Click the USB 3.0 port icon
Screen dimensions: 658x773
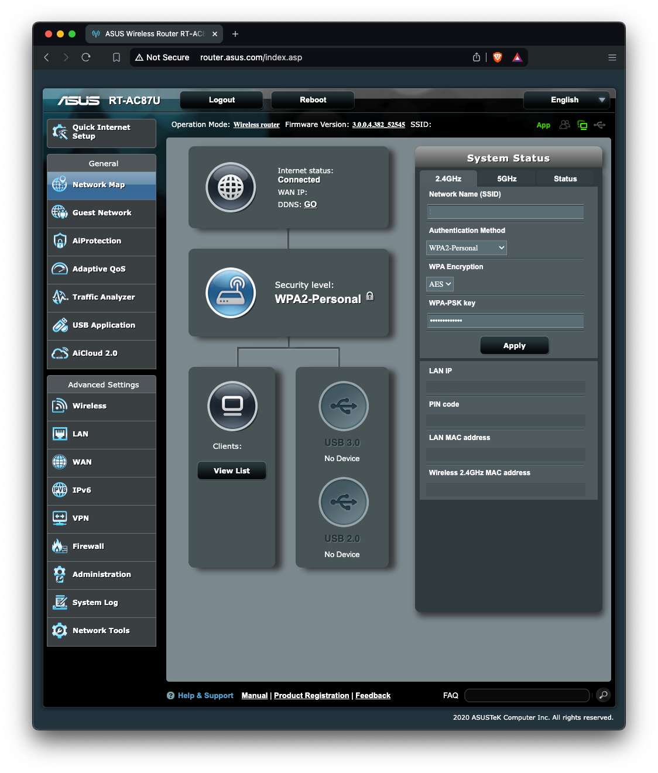pos(344,406)
